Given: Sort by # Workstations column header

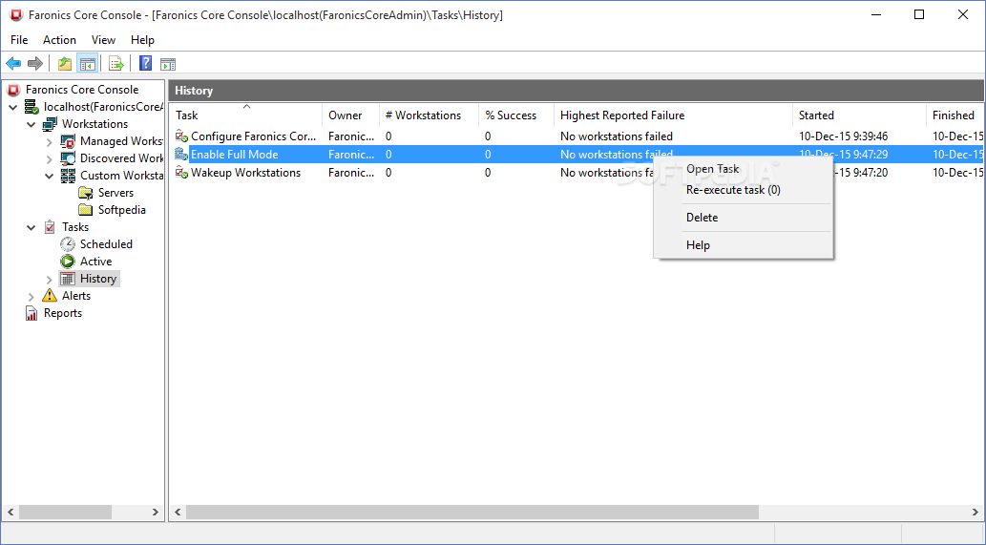Looking at the screenshot, I should pyautogui.click(x=429, y=115).
